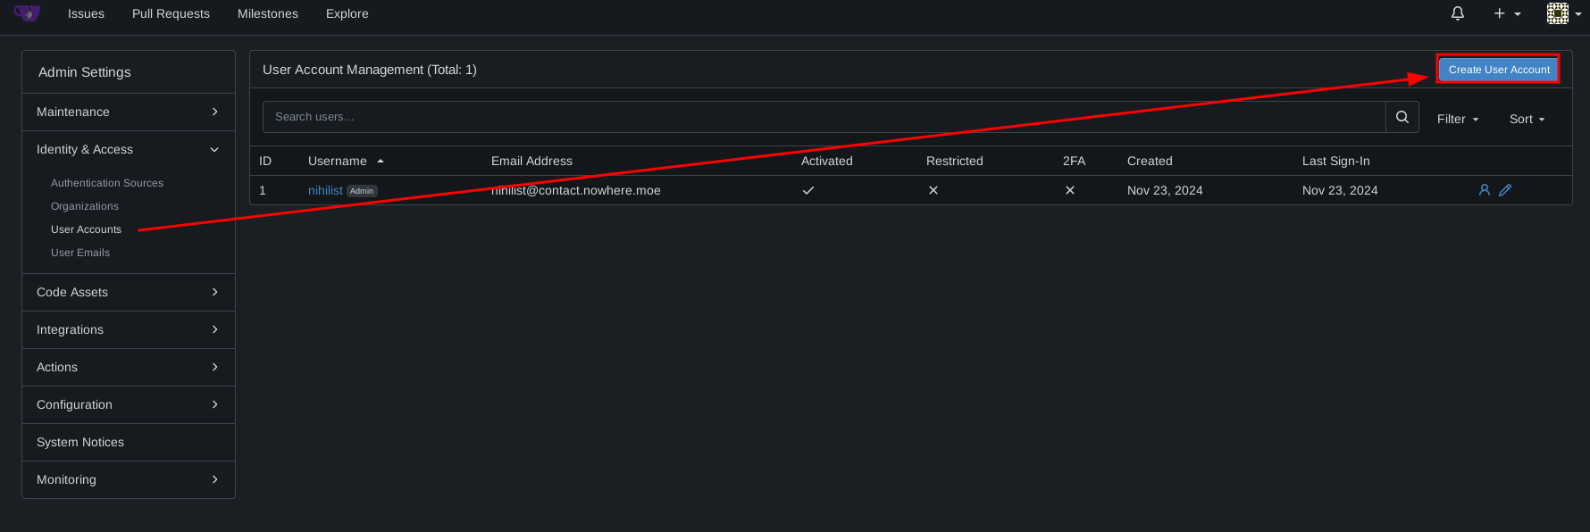The height and width of the screenshot is (532, 1590).
Task: Select Authentication Sources in sidebar
Action: tap(107, 183)
